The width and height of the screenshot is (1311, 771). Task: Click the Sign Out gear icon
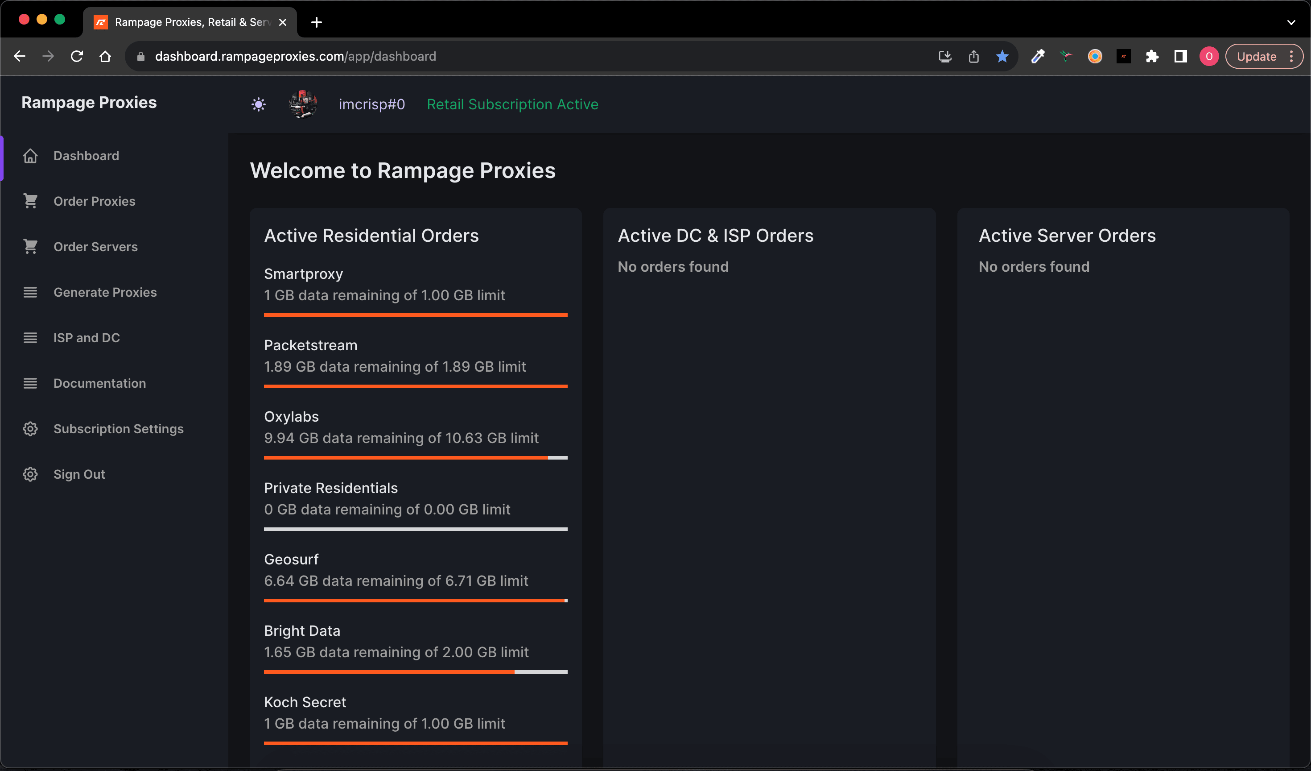[x=30, y=474]
